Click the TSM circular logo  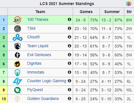coord(18,29)
